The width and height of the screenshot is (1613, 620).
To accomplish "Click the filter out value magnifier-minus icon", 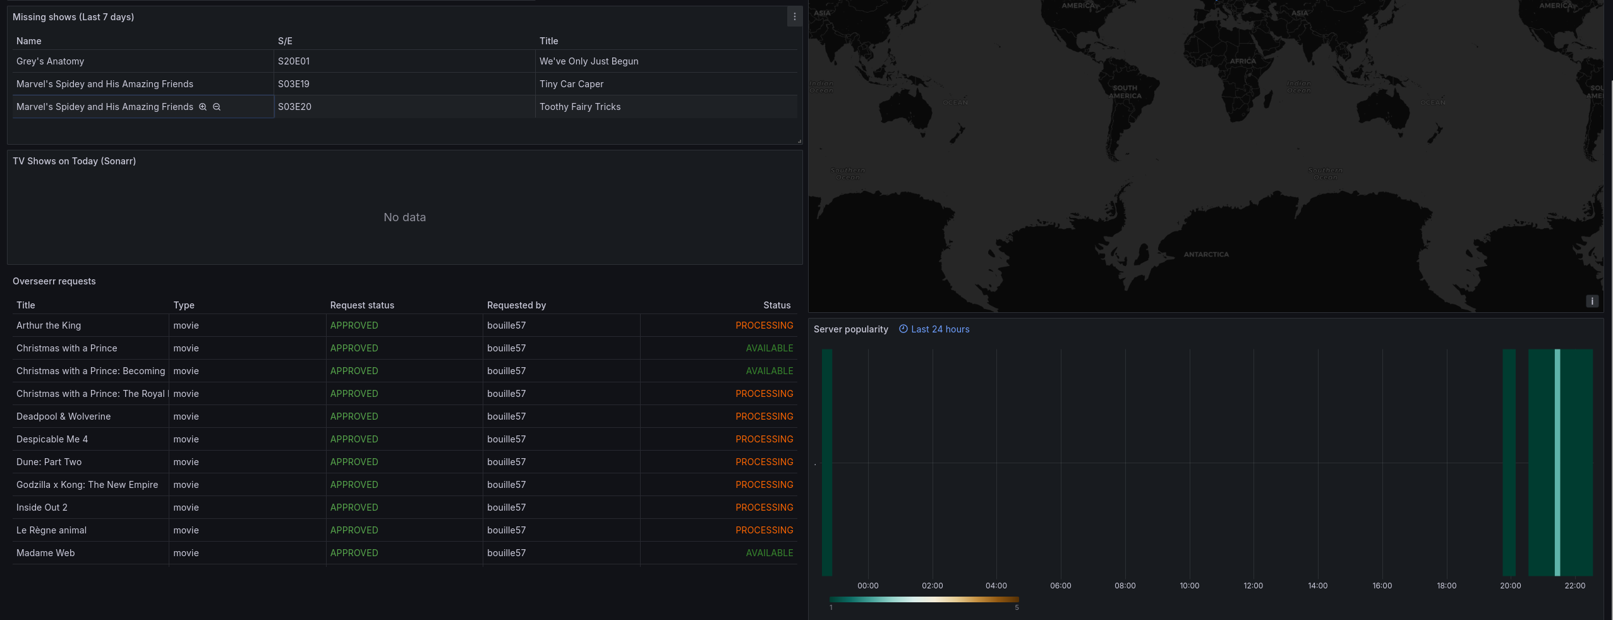I will coord(217,107).
